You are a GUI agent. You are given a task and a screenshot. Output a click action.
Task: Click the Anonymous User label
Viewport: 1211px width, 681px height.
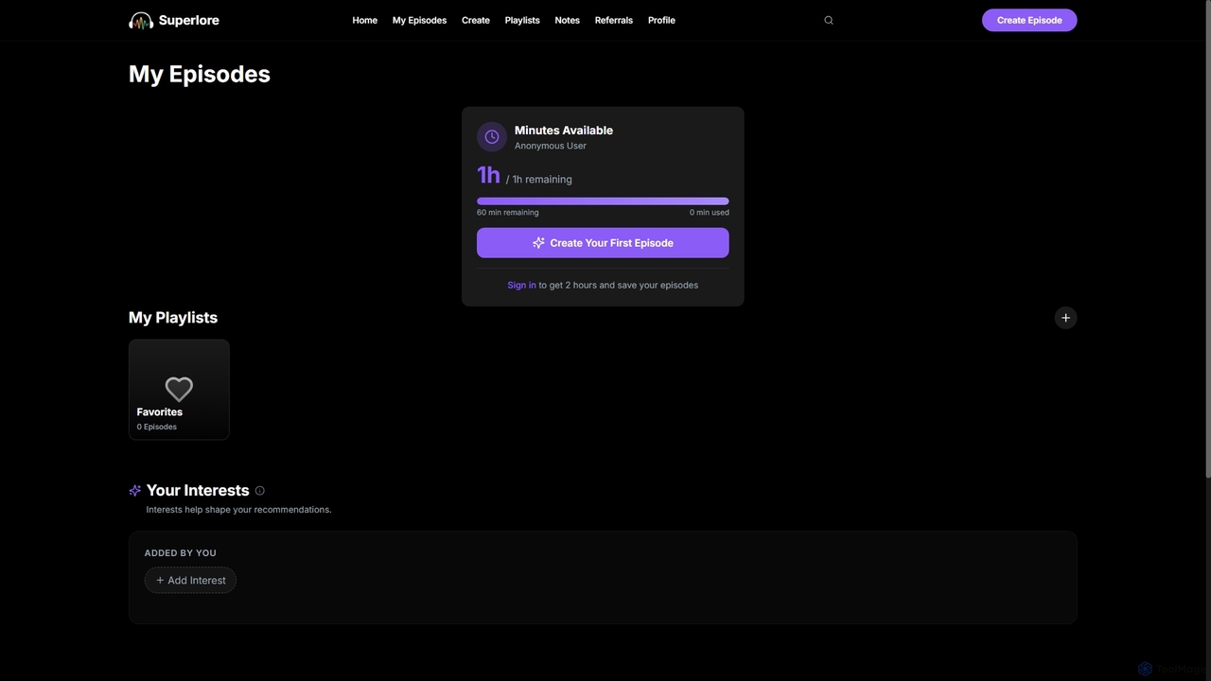pos(551,146)
